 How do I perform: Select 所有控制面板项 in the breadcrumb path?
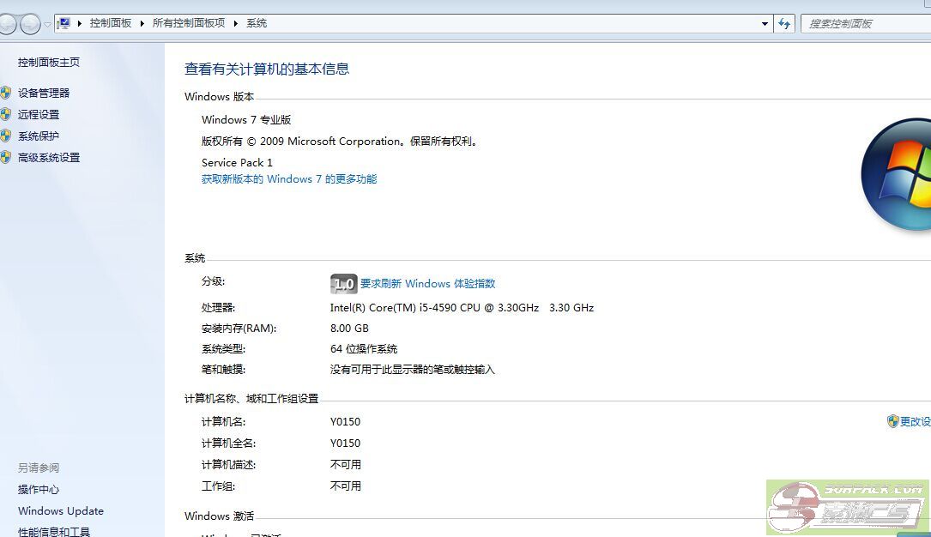(x=188, y=24)
